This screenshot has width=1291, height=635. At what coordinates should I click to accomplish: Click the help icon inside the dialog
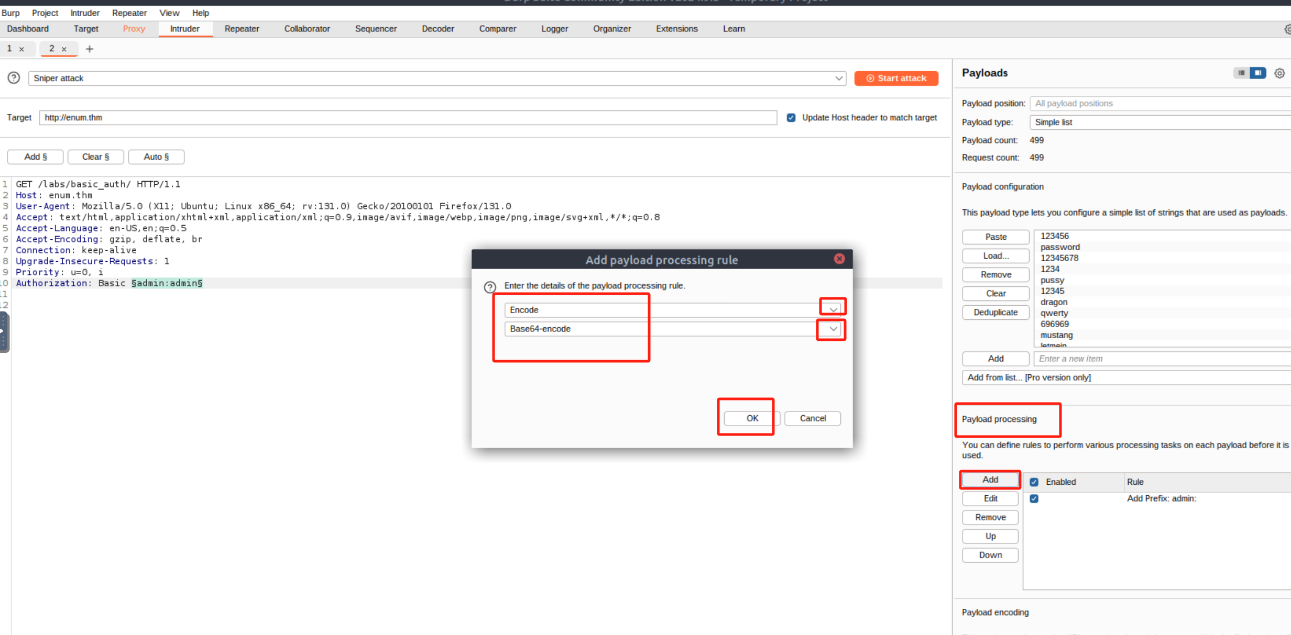tap(489, 286)
